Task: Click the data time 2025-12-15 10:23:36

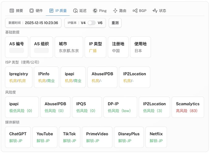Action: pyautogui.click(x=41, y=23)
